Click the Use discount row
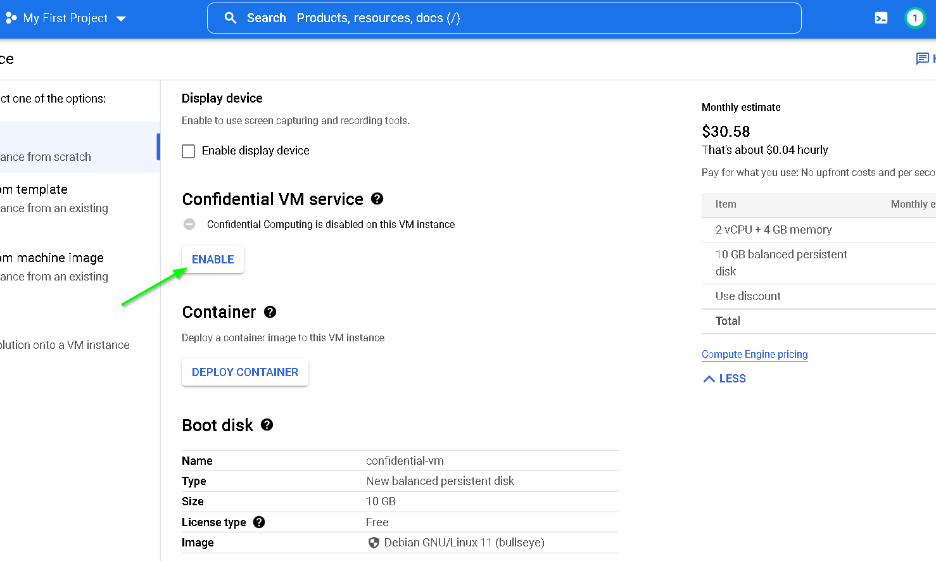 [x=819, y=296]
